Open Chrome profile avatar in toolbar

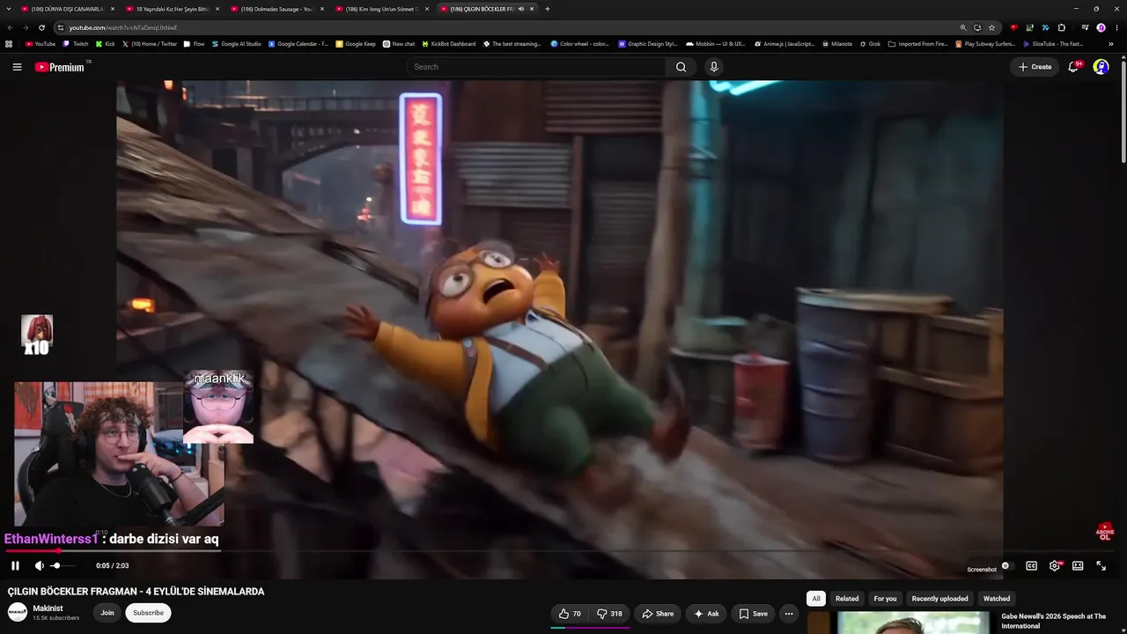(x=1101, y=27)
